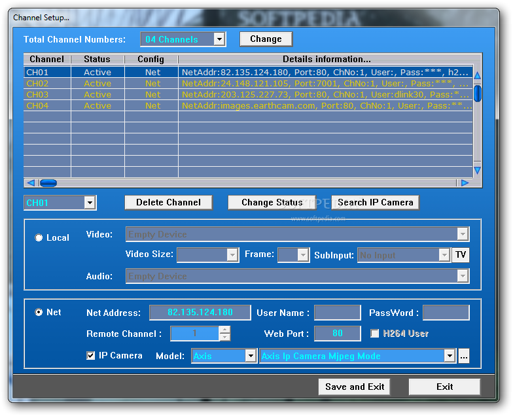Select the CH02 channel row
Screen dimensions: 513x416
tap(248, 84)
